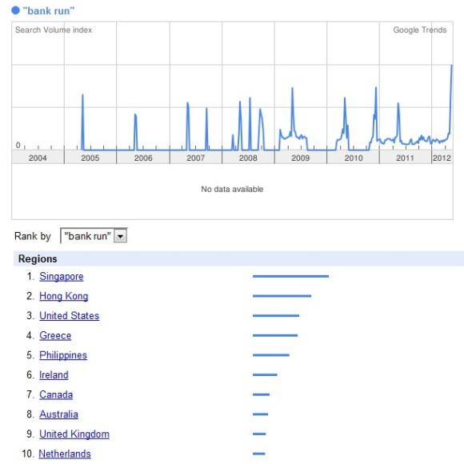Image resolution: width=464 pixels, height=464 pixels.
Task: Open the Greece region link
Action: point(55,335)
